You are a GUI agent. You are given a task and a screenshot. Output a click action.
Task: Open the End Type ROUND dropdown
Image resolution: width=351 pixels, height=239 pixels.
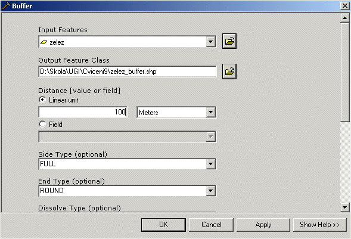(210, 191)
